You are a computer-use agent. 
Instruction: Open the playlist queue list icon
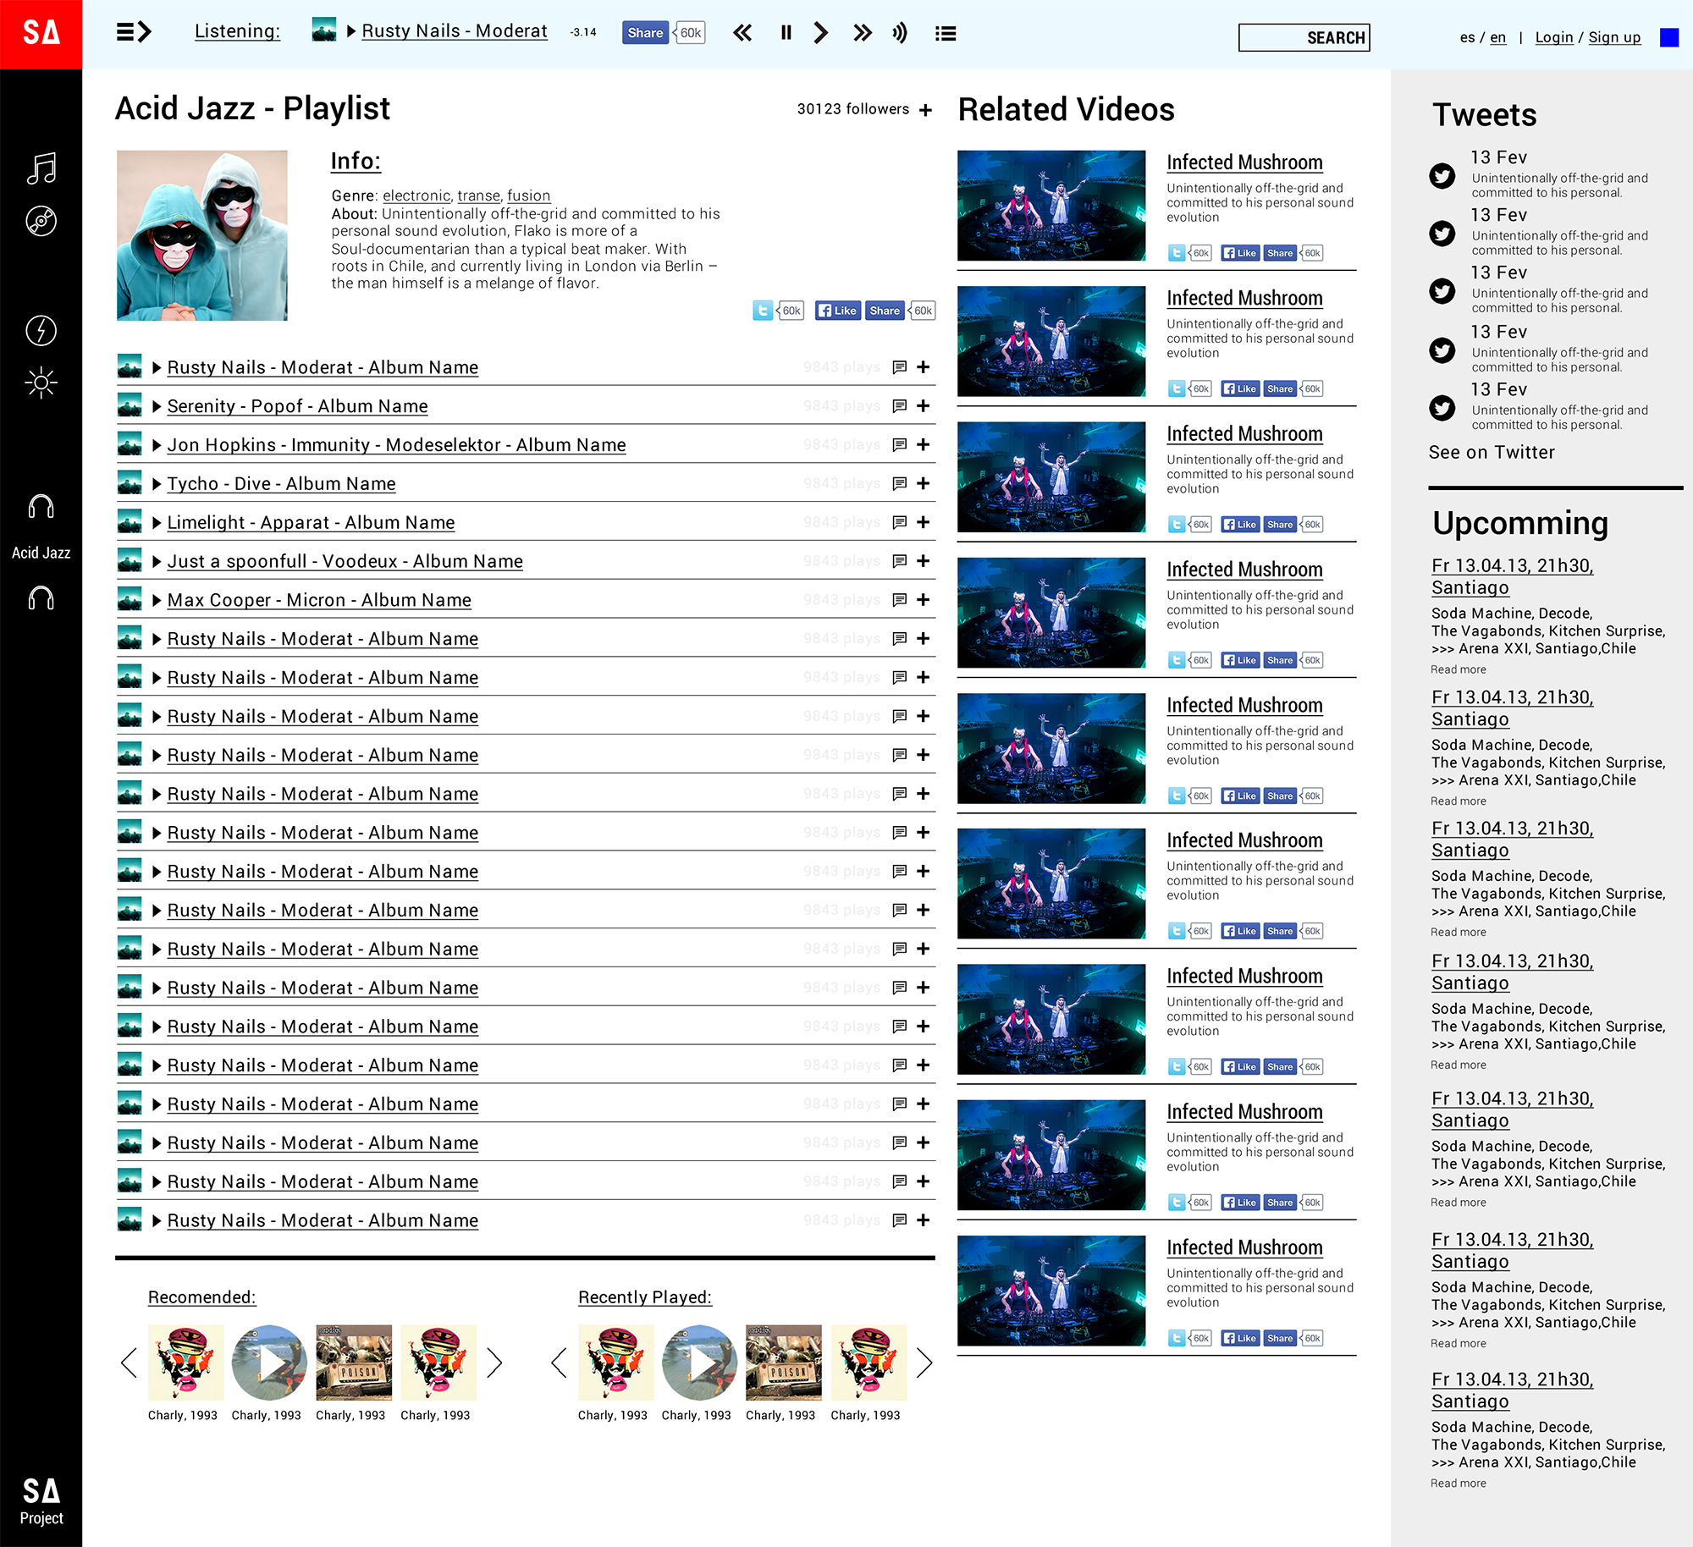[x=946, y=33]
